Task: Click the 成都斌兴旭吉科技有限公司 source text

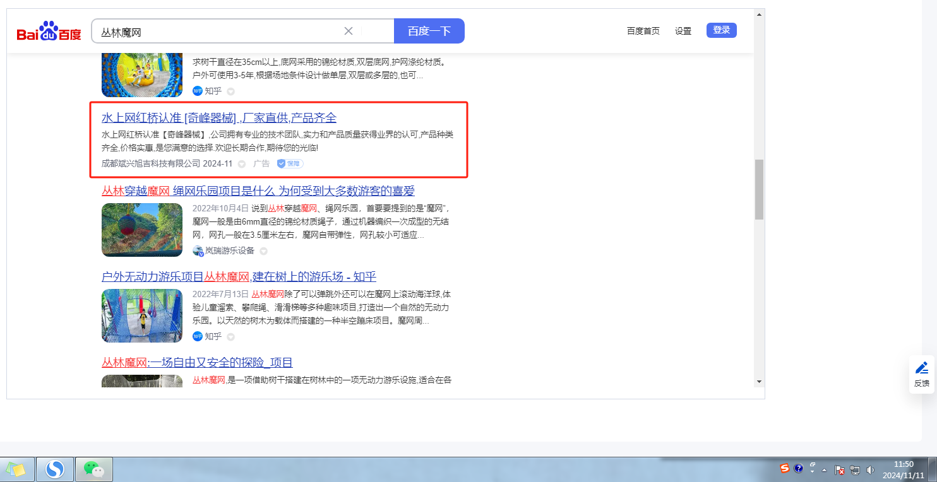Action: coord(151,163)
